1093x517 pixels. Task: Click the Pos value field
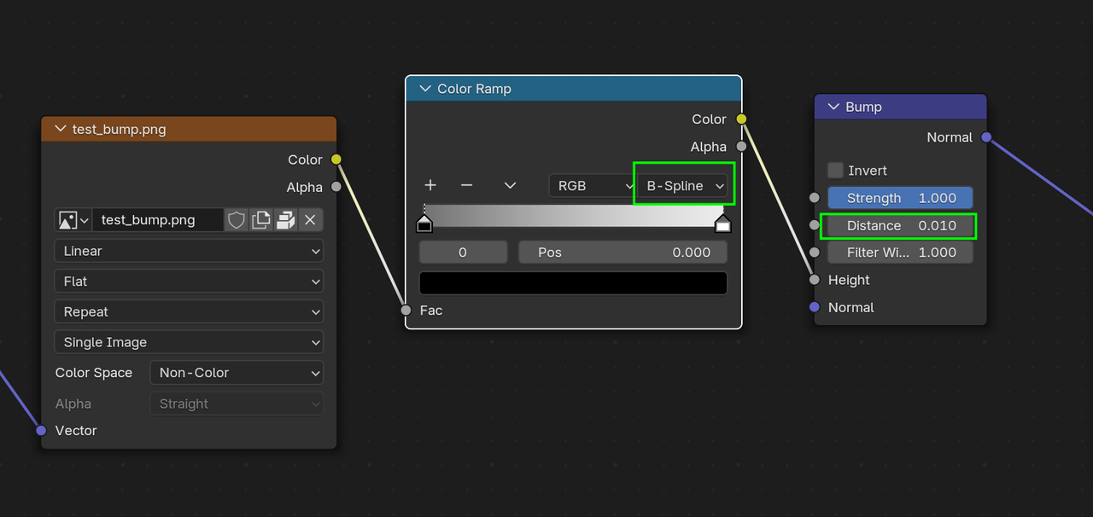[622, 253]
